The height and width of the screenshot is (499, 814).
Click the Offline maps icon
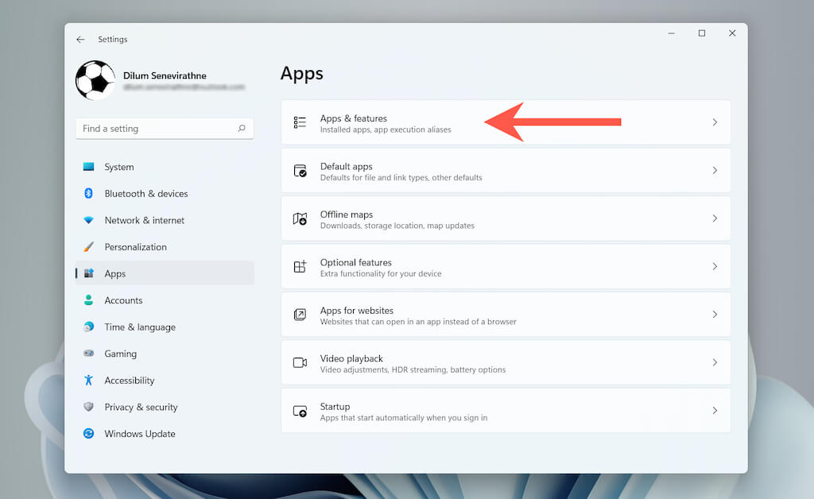[x=300, y=219]
